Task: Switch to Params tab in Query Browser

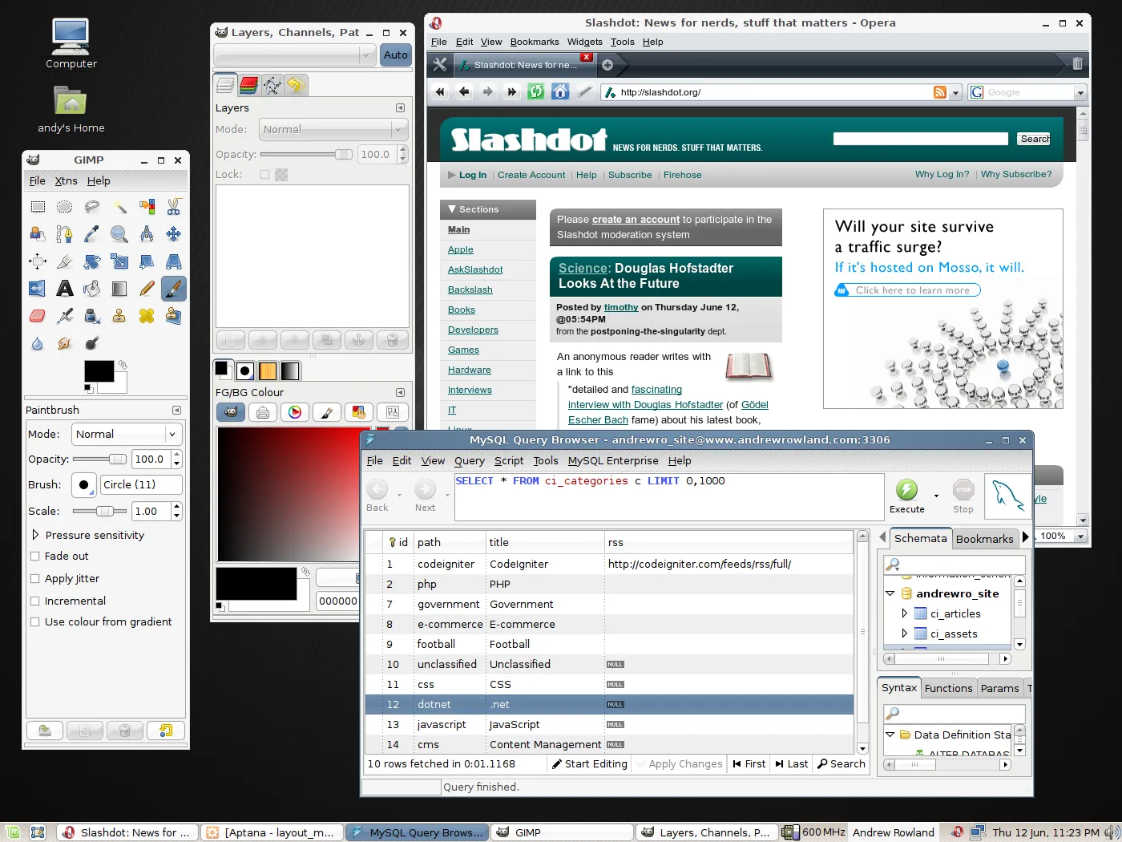Action: [999, 688]
